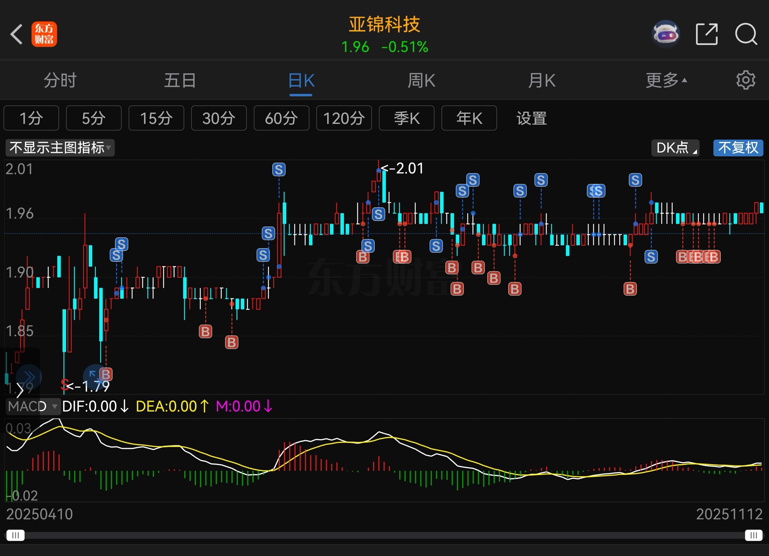Tap the fullscreen expand arrows icon
The height and width of the screenshot is (556, 769).
point(94,376)
